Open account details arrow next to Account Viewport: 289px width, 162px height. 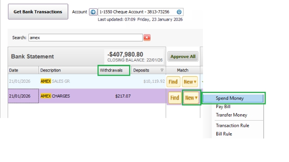(x=93, y=12)
